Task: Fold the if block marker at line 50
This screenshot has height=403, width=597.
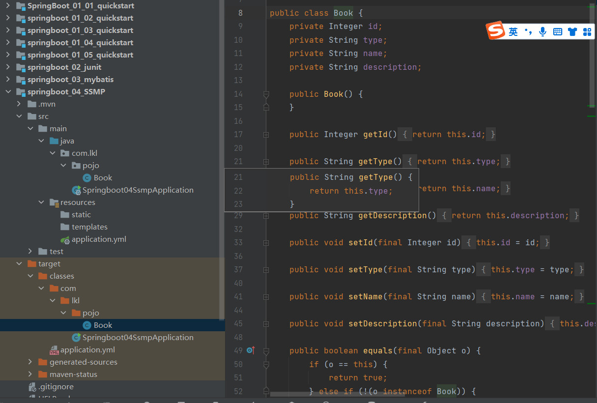Action: [x=266, y=364]
